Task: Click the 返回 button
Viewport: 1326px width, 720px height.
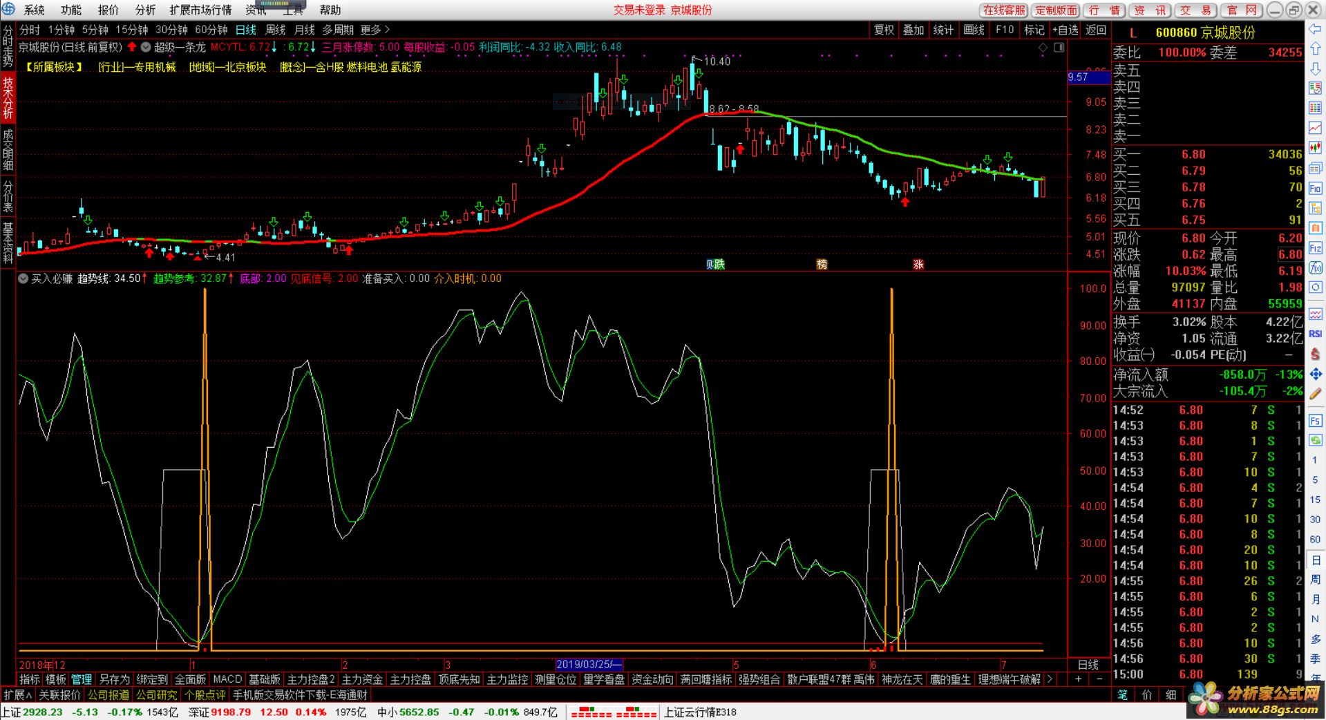Action: pos(1095,30)
